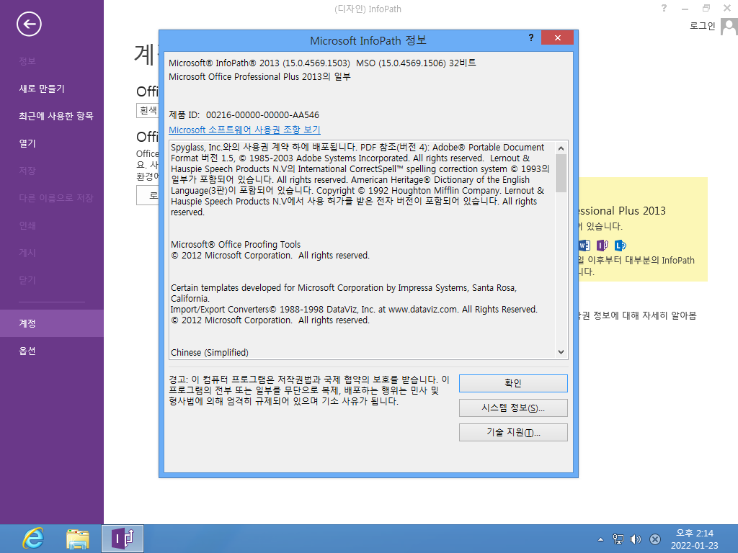Open 시스템 정보(S)... button
The height and width of the screenshot is (553, 738).
[513, 408]
